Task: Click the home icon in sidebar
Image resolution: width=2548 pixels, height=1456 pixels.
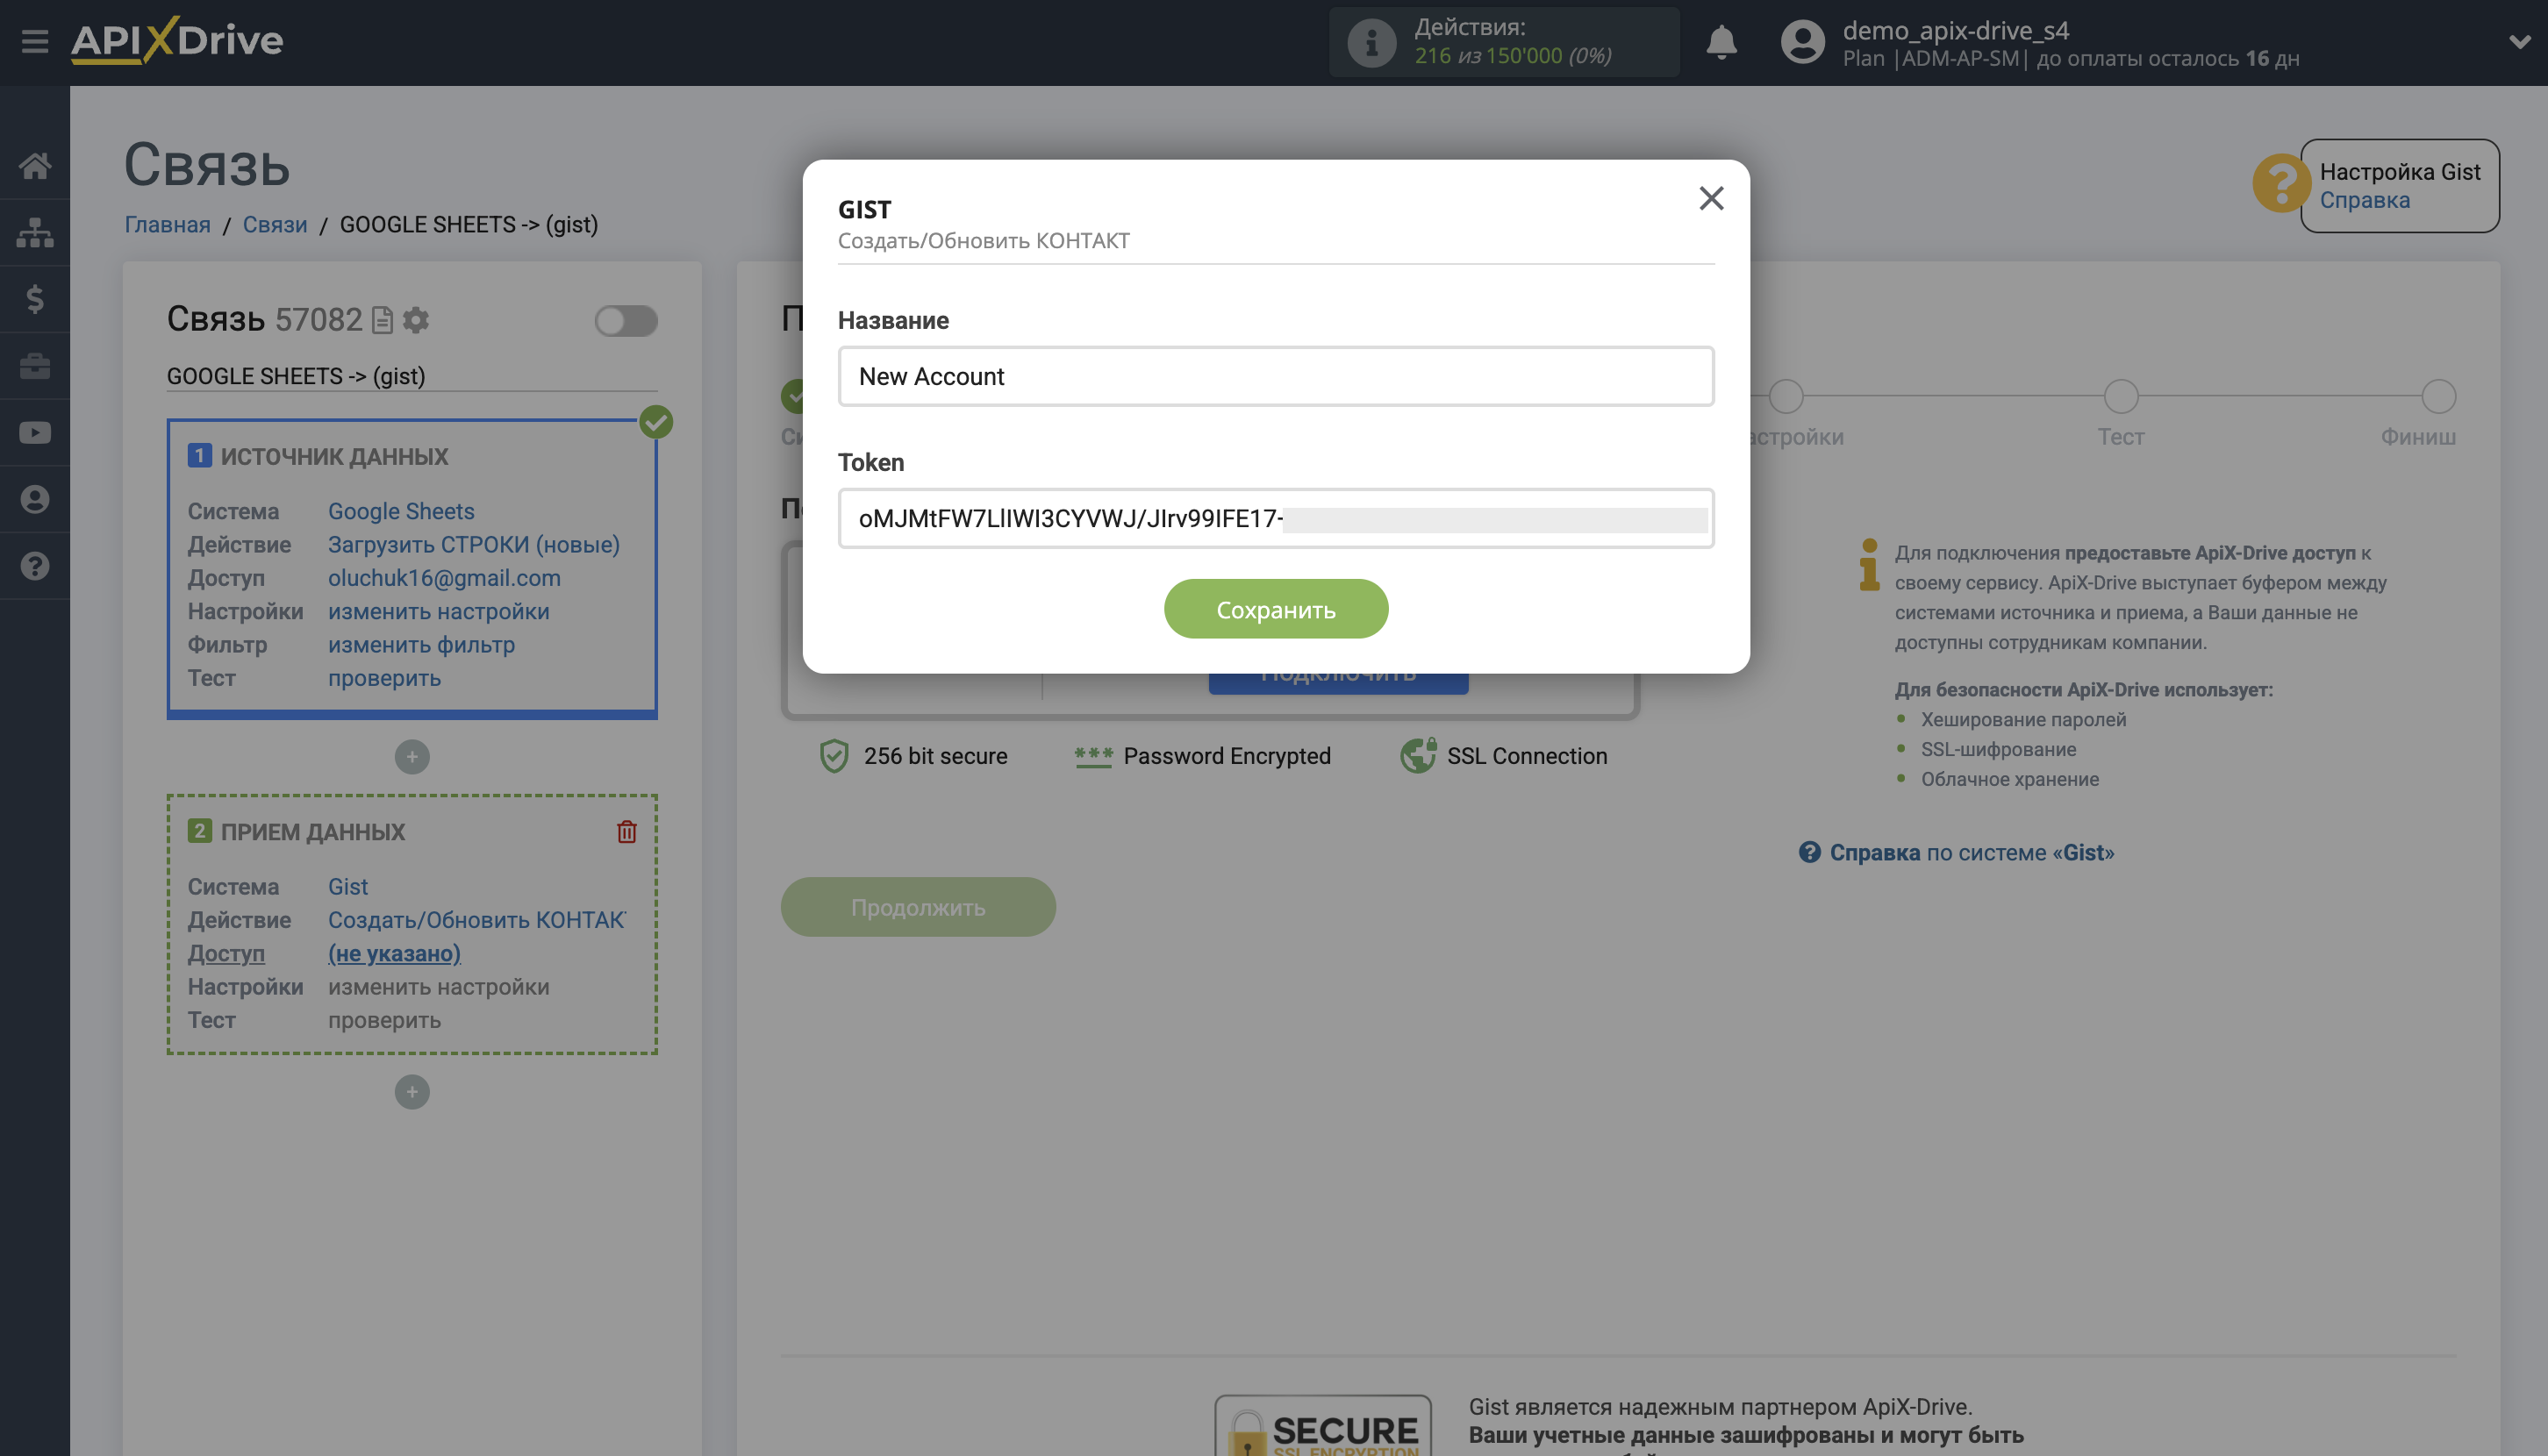Action: pos(35,165)
